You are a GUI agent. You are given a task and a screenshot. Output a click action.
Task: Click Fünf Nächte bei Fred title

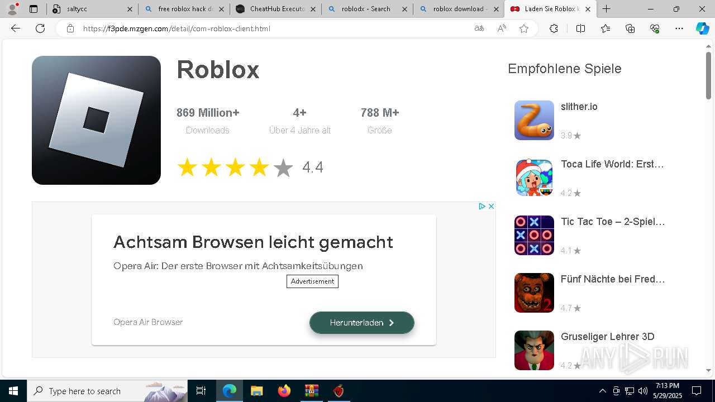coord(613,279)
